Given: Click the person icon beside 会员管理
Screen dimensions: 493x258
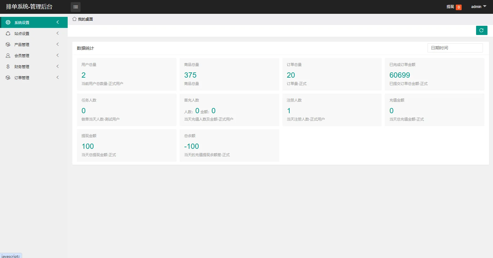Looking at the screenshot, I should [8, 56].
